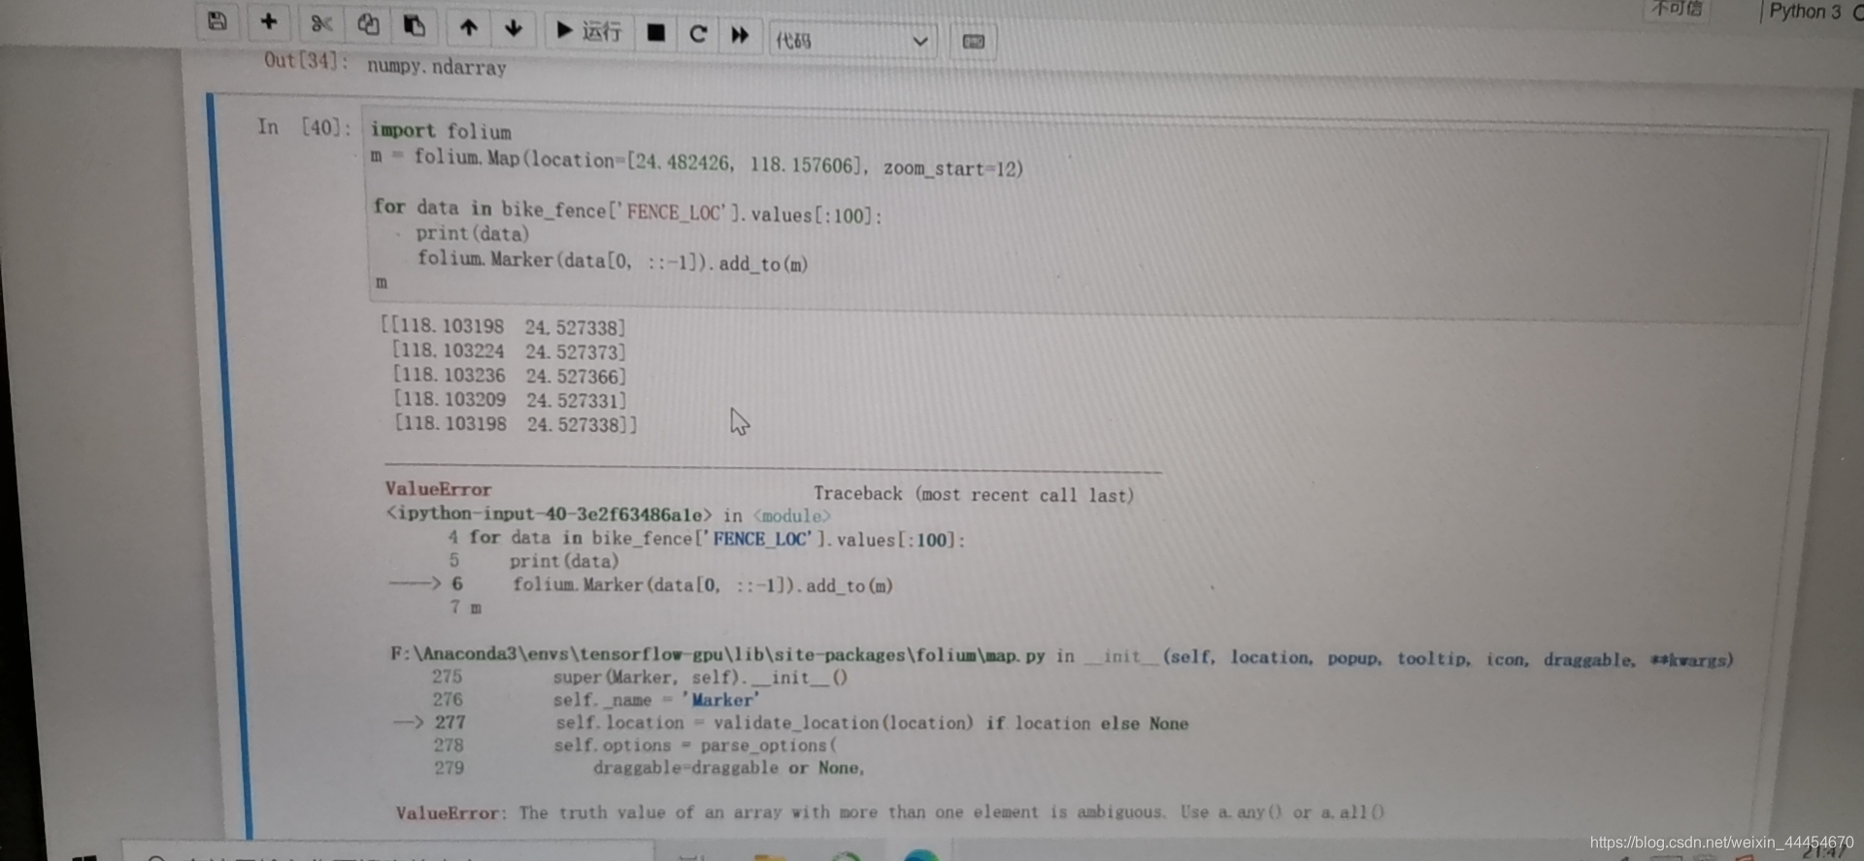Cut selected cell with scissors icon
This screenshot has height=861, width=1864.
point(321,23)
